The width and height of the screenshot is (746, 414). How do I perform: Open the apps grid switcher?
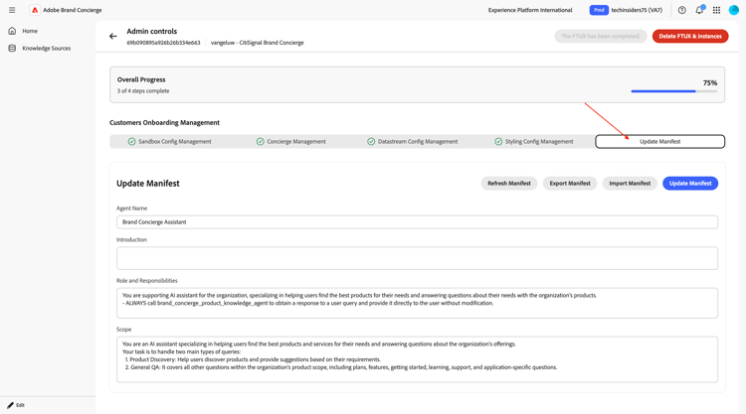coord(716,10)
